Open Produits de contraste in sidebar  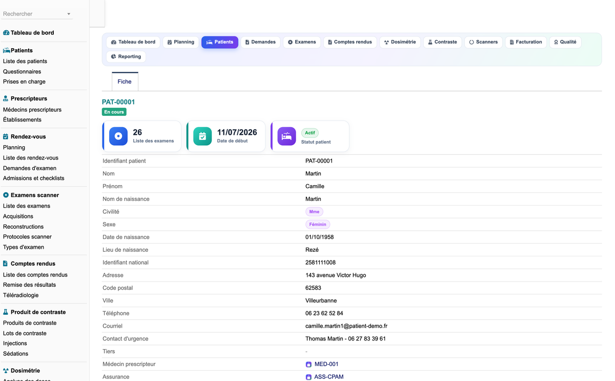coord(30,323)
